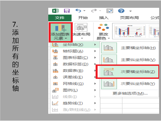161x121 pixels.
Task: Switch to the 页面布局 tab
Action: 129,18
